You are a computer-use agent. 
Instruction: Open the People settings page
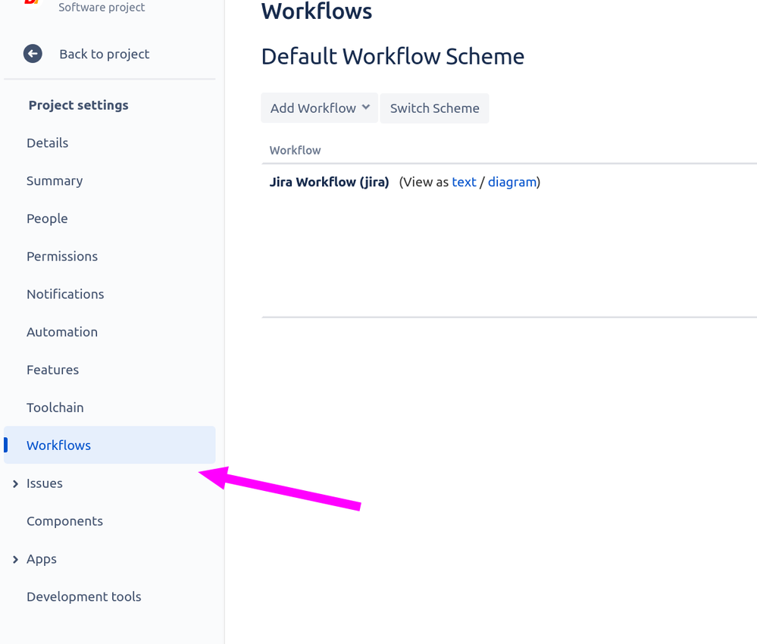tap(47, 219)
